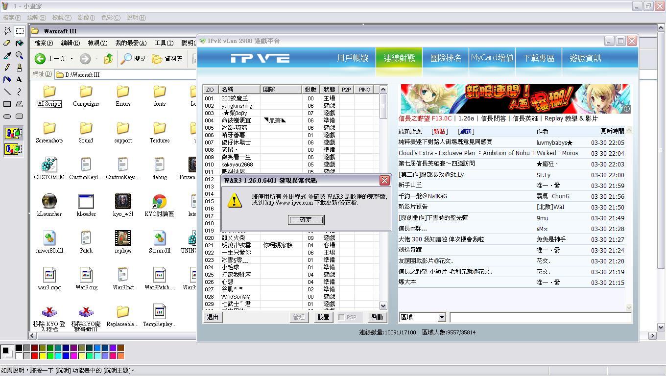
Task: Open the MyCard增值 tab
Action: (x=492, y=58)
